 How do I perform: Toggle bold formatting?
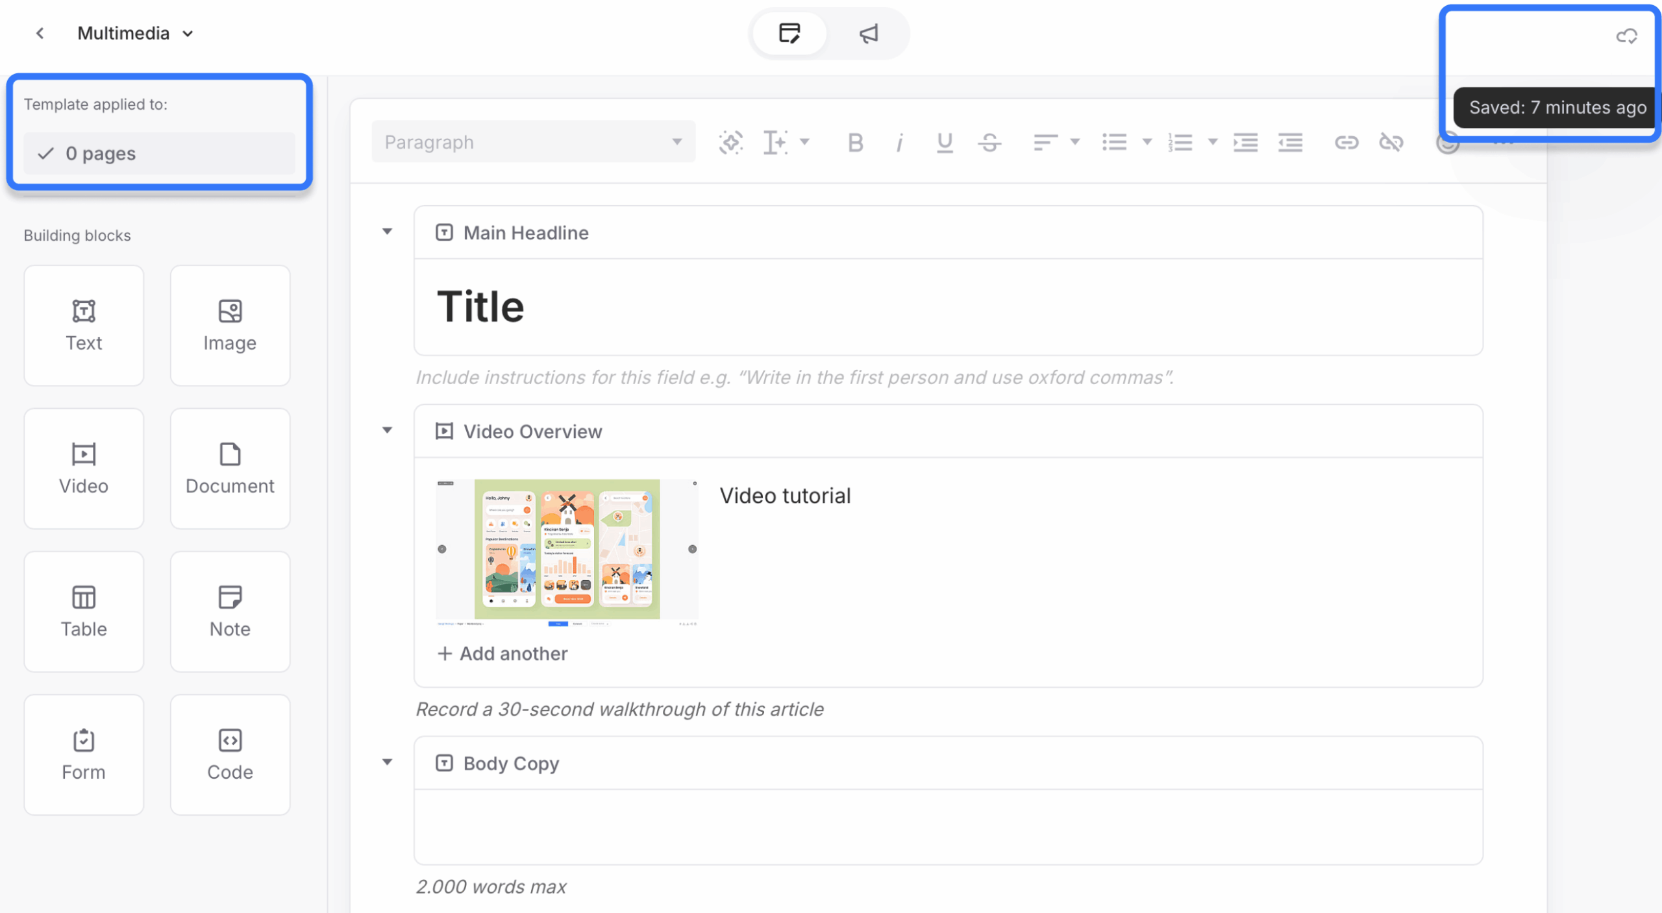856,142
